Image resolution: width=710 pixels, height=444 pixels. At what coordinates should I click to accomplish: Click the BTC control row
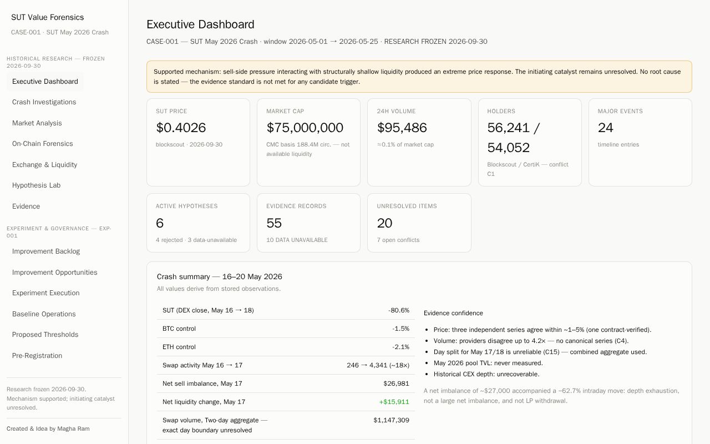(286, 329)
